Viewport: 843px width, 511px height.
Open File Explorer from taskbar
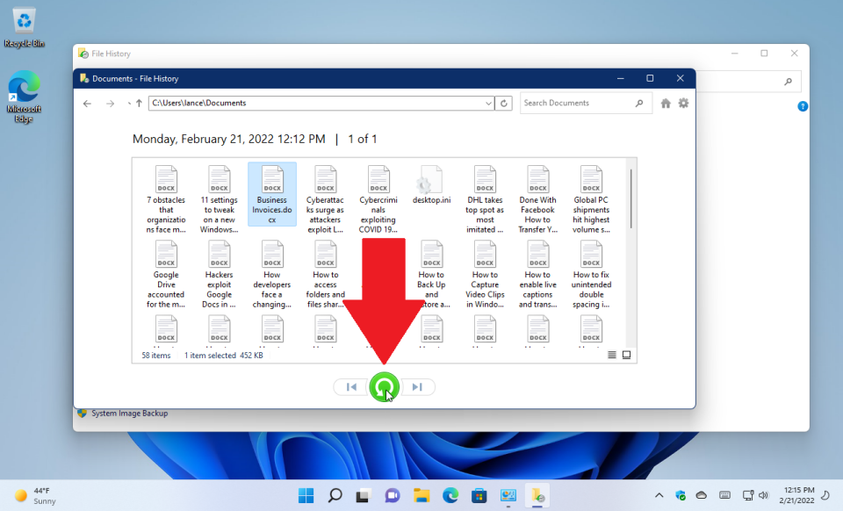tap(421, 495)
